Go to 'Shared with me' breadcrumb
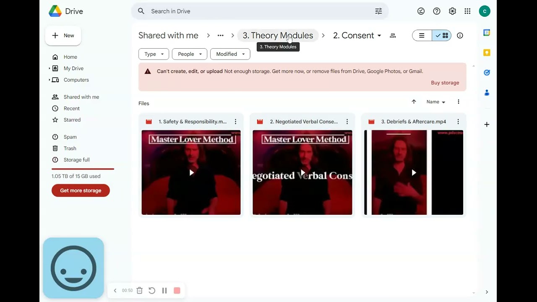The width and height of the screenshot is (537, 302). tap(168, 36)
